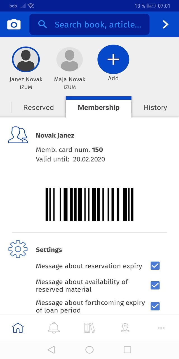This screenshot has height=359, width=179.
Task: Tap the Android back navigation button
Action: [x=51, y=349]
